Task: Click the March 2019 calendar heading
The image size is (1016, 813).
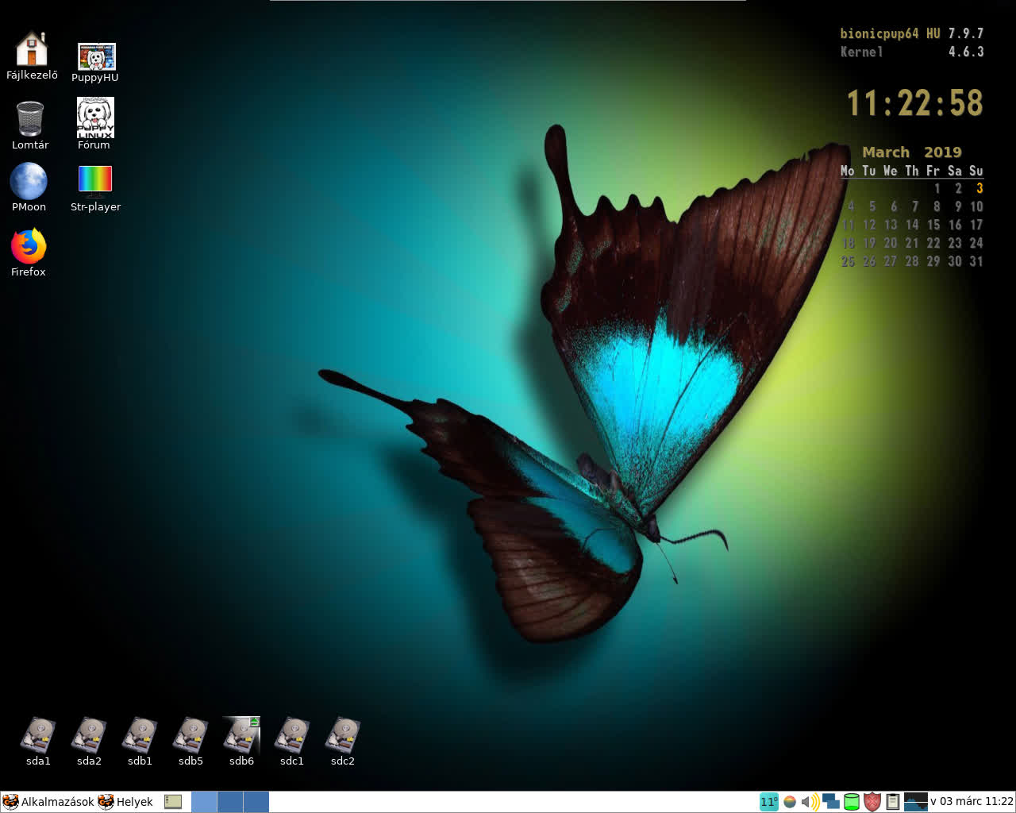Action: pos(912,152)
